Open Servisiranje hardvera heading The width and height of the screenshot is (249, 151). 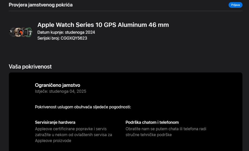coord(55,122)
